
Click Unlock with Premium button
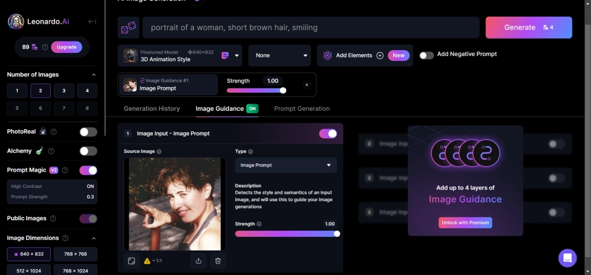(x=465, y=223)
